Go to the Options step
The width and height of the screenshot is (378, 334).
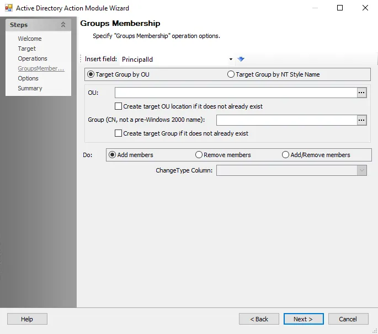(x=28, y=78)
